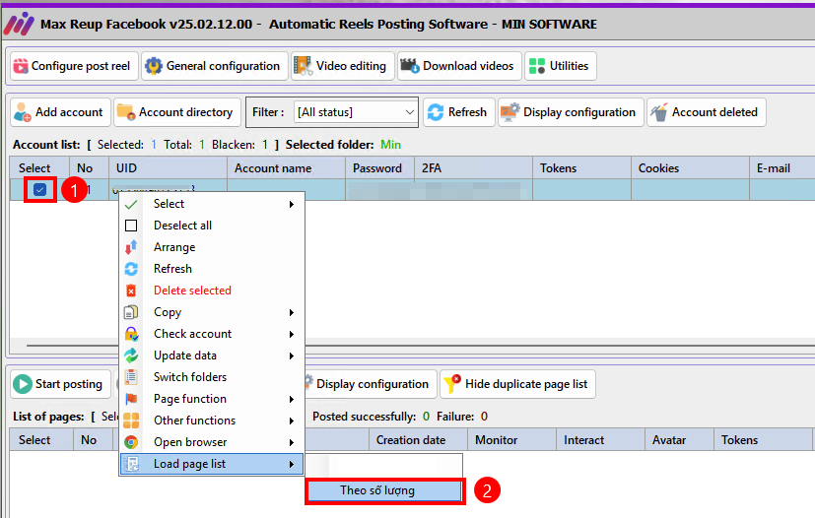Click the Utilities green grid icon

(x=537, y=66)
